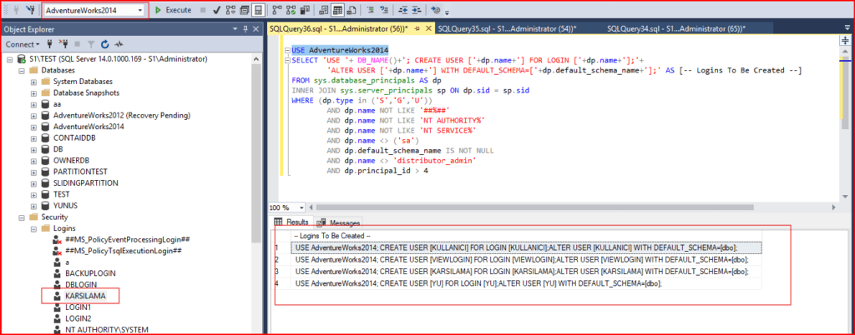Select the KARSILAMA login in the tree
The height and width of the screenshot is (335, 855).
[x=85, y=295]
